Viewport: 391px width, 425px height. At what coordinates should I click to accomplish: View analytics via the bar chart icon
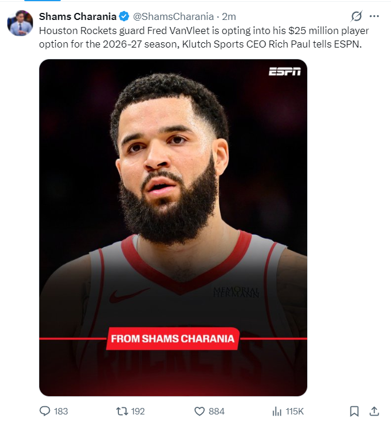(277, 411)
